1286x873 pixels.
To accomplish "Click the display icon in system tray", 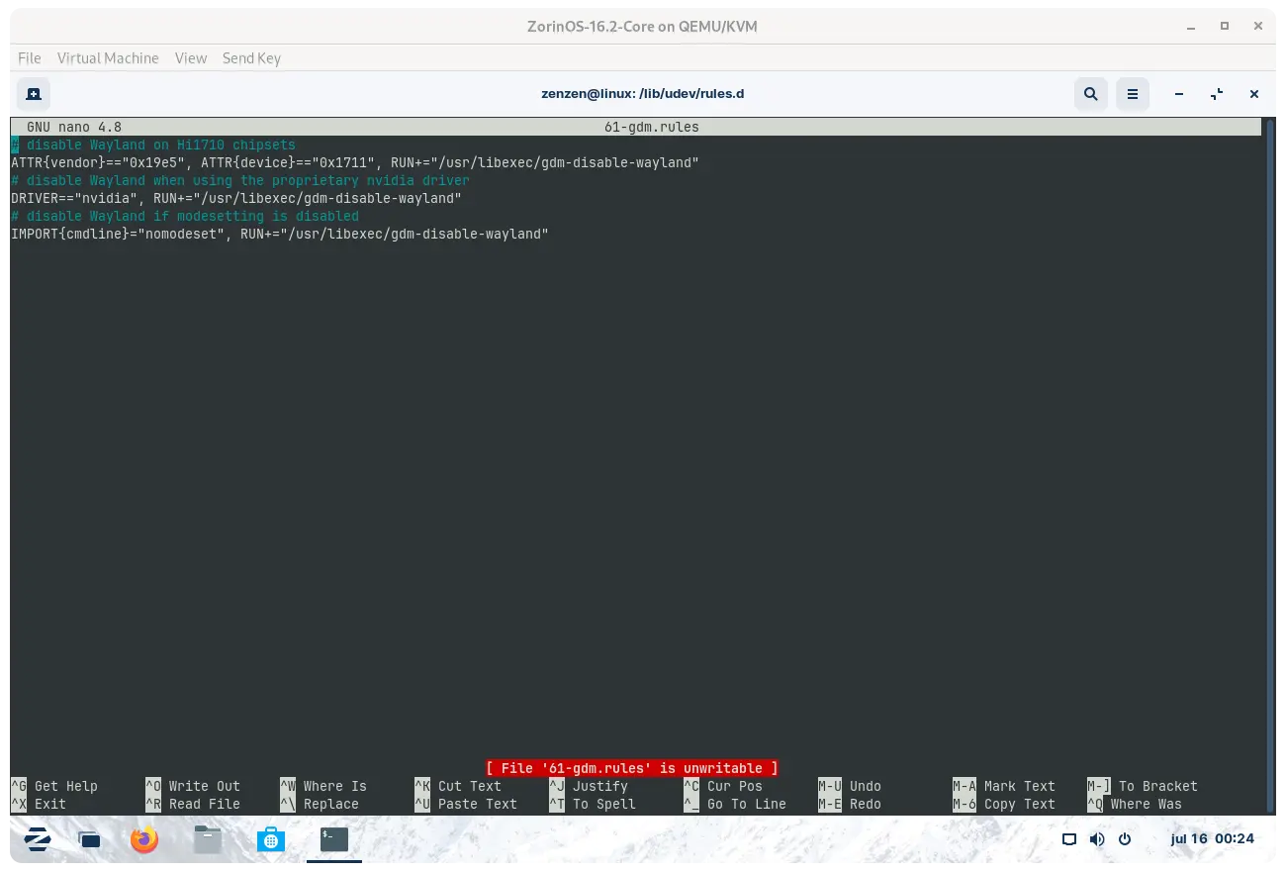I will coord(1069,839).
